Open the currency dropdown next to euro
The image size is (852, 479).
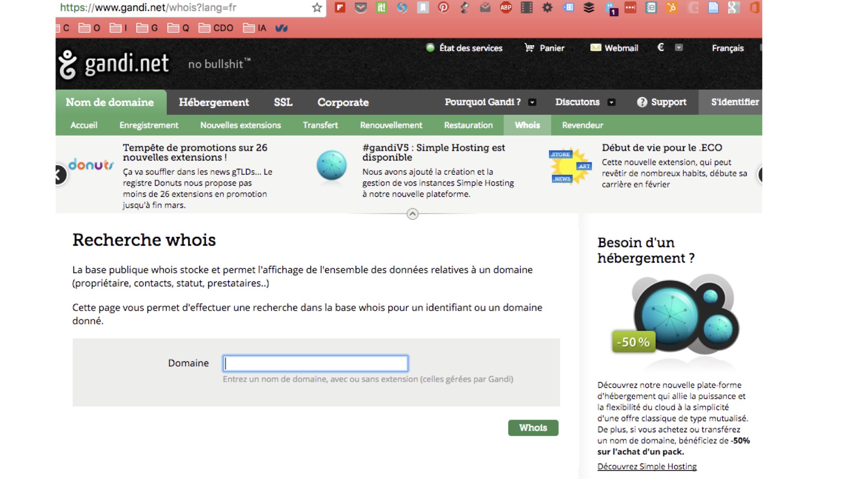tap(678, 47)
